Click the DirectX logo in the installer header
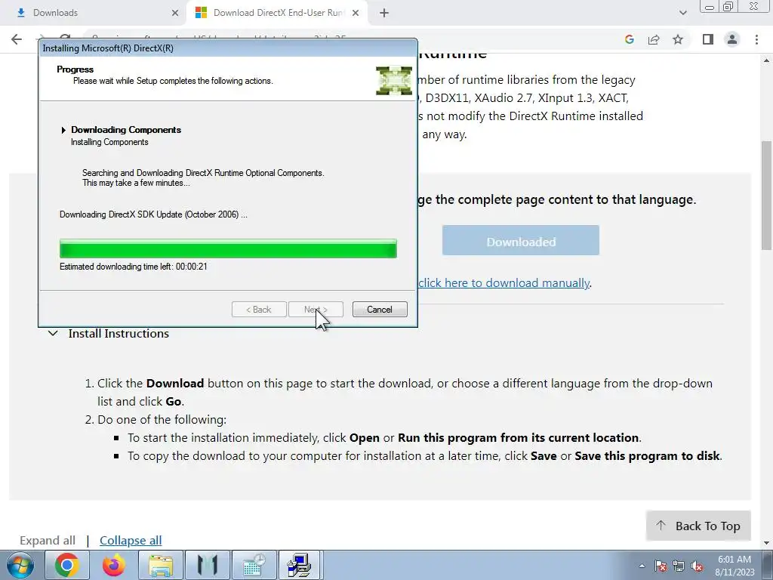This screenshot has width=773, height=580. (394, 80)
